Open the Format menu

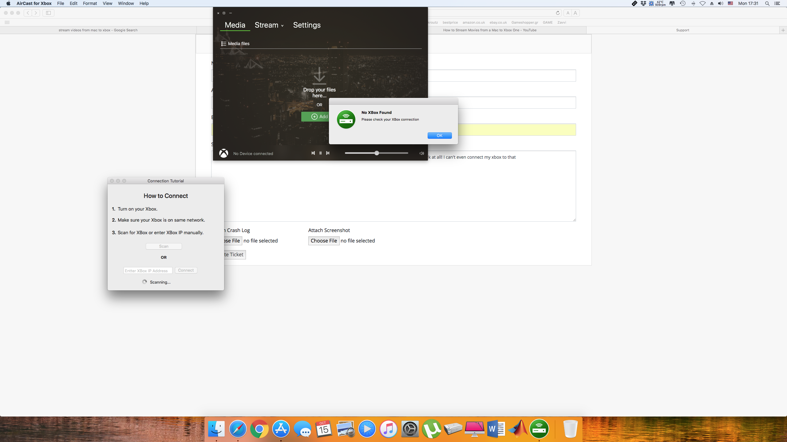[90, 3]
